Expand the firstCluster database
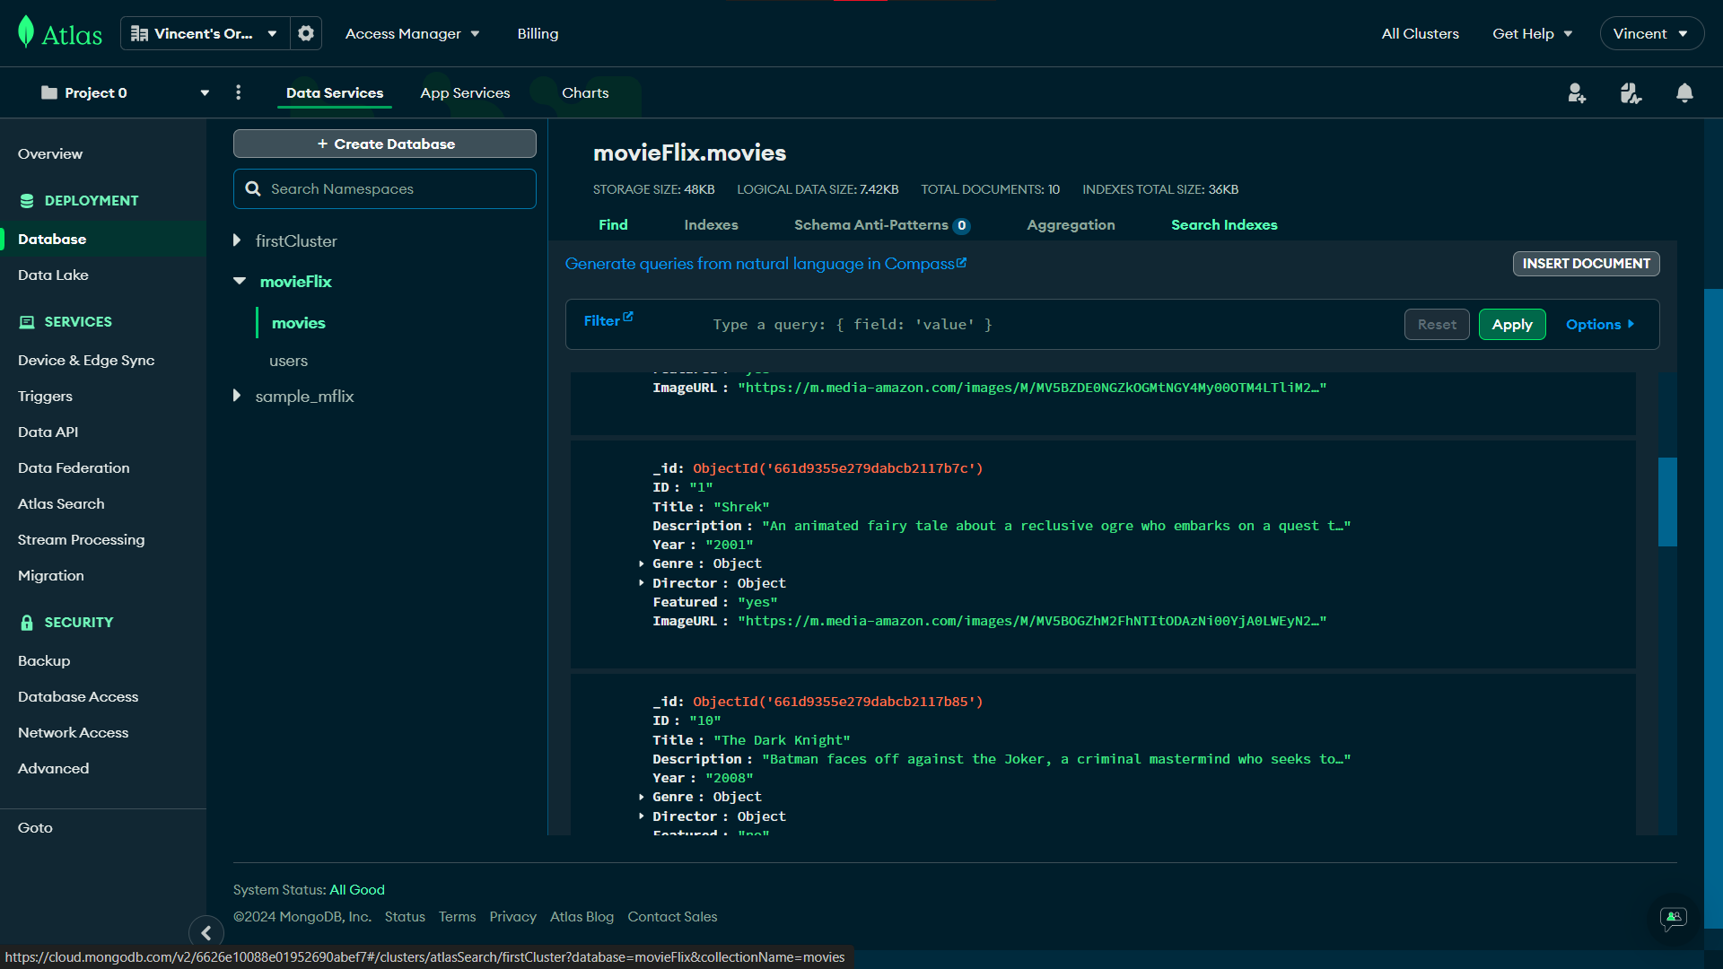1723x969 pixels. [237, 240]
